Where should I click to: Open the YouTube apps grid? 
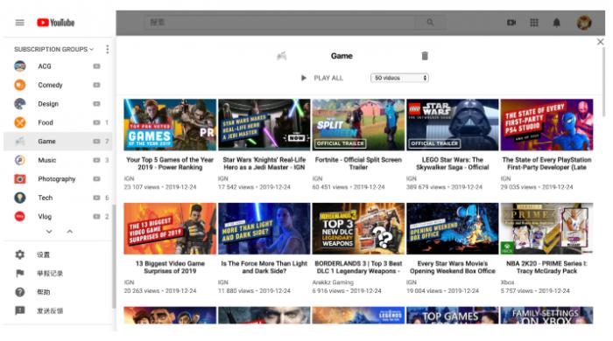pos(534,23)
